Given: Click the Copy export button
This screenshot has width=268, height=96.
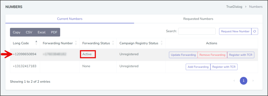Looking at the screenshot, I should tap(16, 32).
